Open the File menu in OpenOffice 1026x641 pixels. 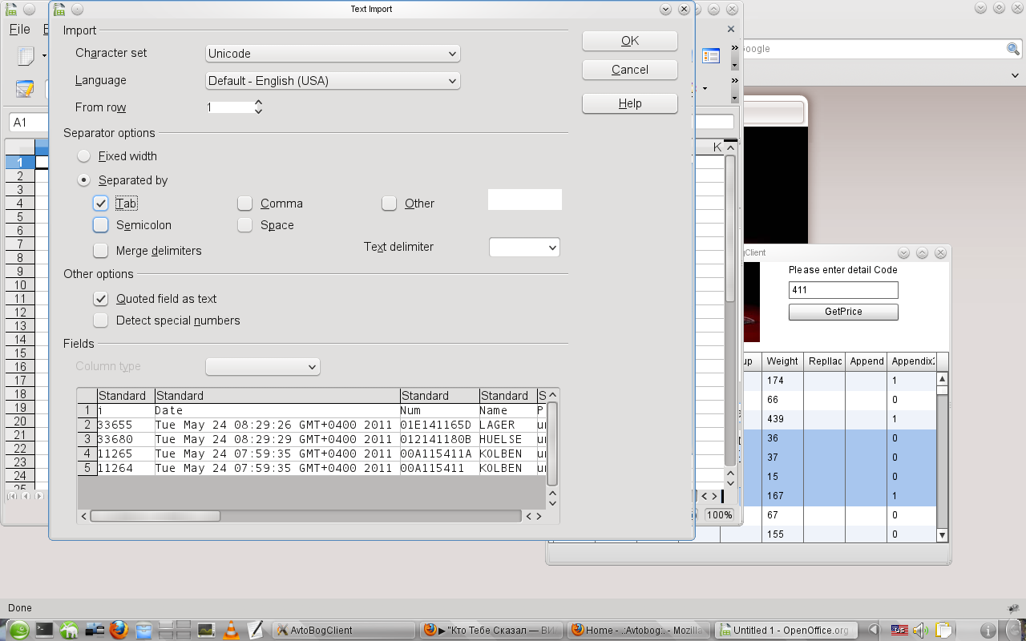[x=20, y=30]
